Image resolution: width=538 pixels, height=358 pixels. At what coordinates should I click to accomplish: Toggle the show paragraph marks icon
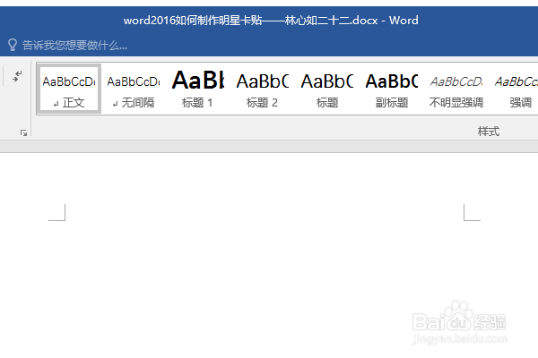tap(17, 76)
